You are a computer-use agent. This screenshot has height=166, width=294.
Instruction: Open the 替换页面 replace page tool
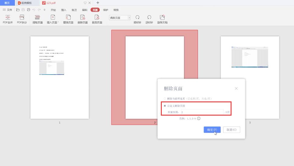[x=68, y=19]
